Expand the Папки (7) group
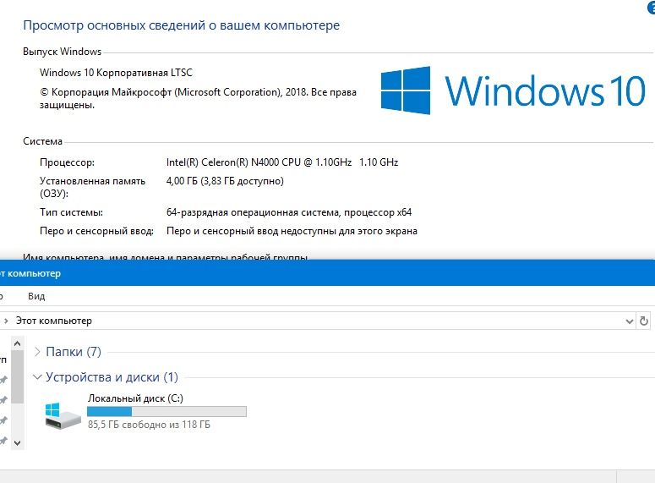Image resolution: width=655 pixels, height=483 pixels. (37, 352)
